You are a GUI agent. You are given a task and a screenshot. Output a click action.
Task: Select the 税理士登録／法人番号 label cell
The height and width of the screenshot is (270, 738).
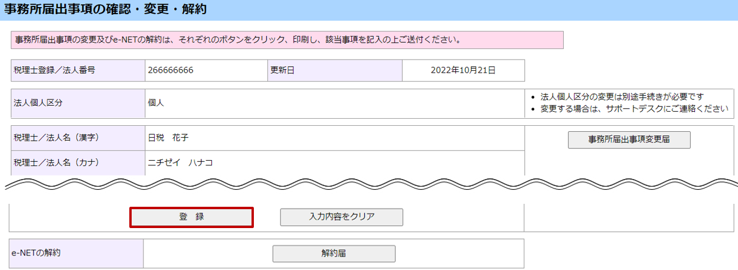(x=78, y=70)
